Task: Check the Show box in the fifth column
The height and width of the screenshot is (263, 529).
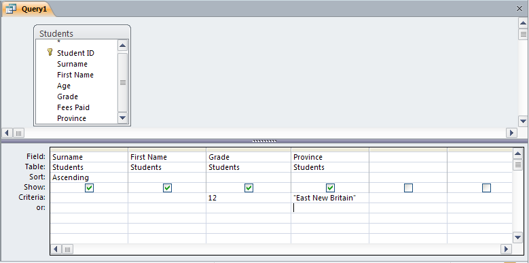Action: (x=408, y=188)
